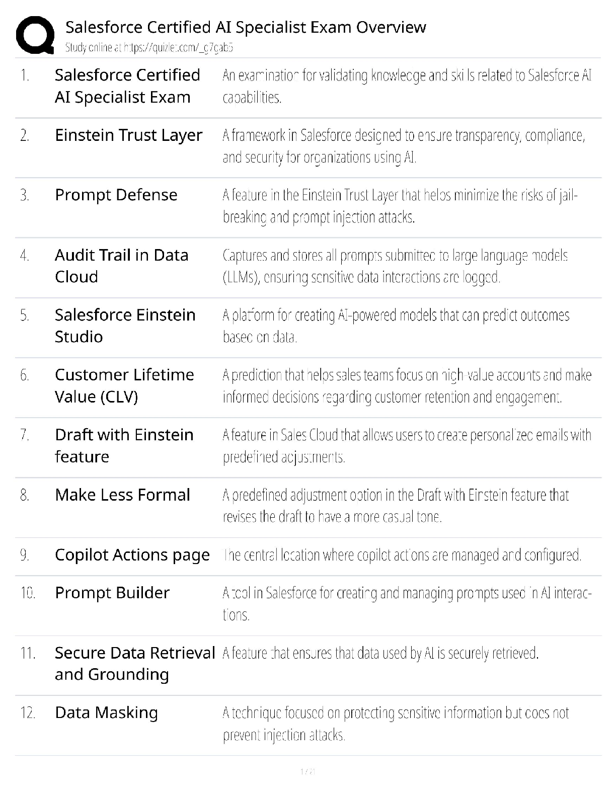The height and width of the screenshot is (797, 616).
Task: Select the Einstein Trust Layer definition text
Action: (404, 146)
